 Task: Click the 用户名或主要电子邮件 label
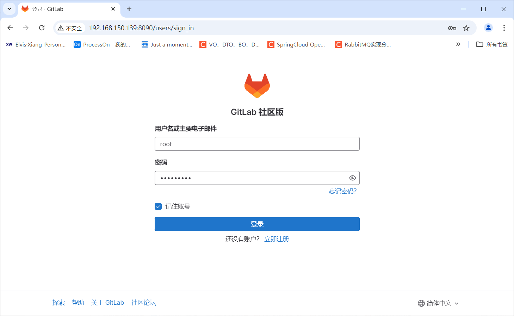pyautogui.click(x=186, y=129)
